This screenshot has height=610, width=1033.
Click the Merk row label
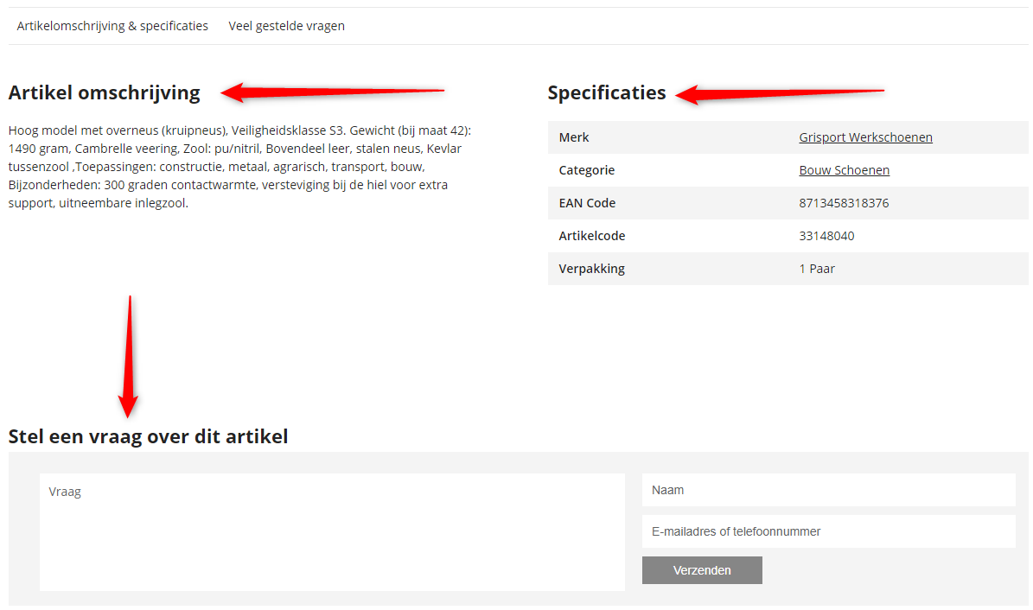click(574, 137)
